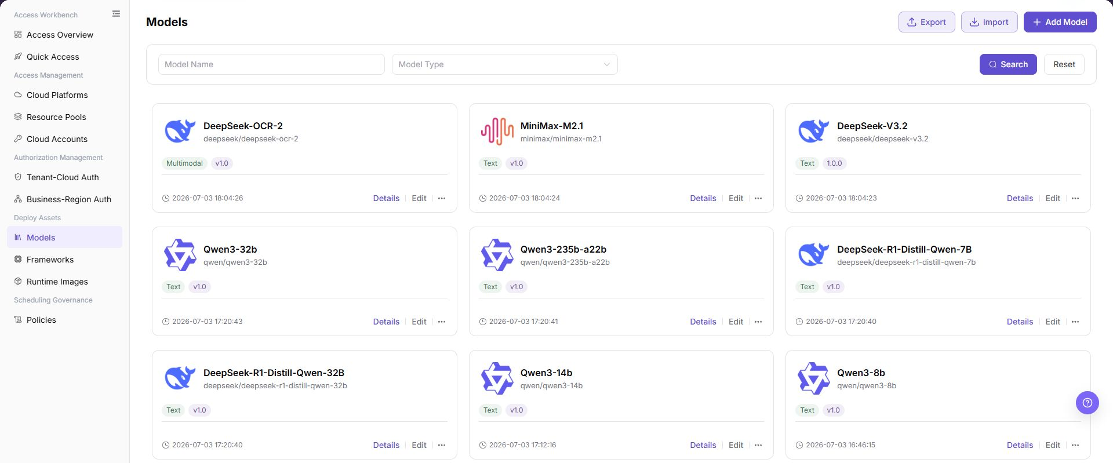Screen dimensions: 1113x463
Task: Focus the Model Name search field
Action: coord(271,64)
